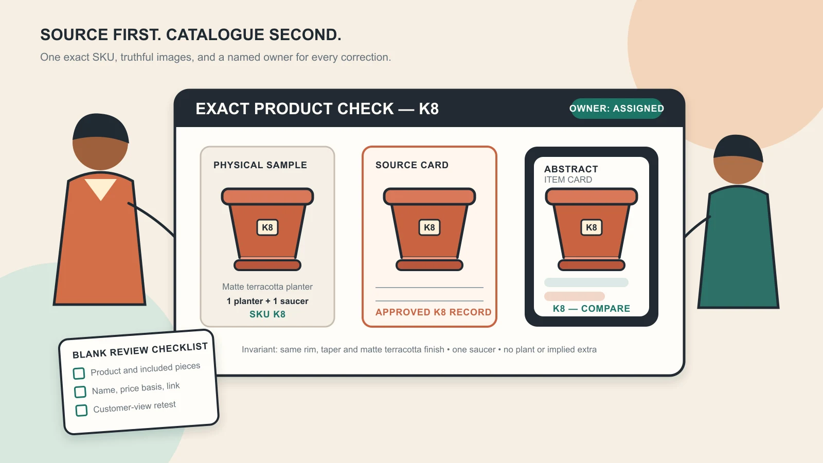Screen dimensions: 823x463
Task: Click the 'SOURCE CARD' heading
Action: (x=412, y=165)
